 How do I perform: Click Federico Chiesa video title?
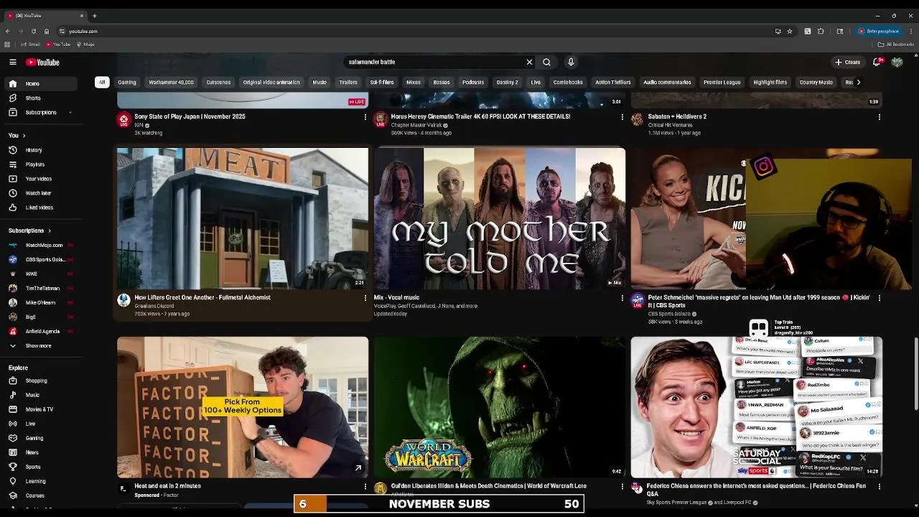pos(756,490)
